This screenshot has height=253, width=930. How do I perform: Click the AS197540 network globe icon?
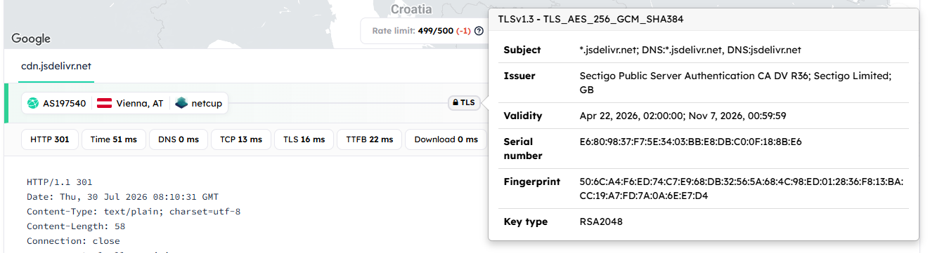[32, 104]
